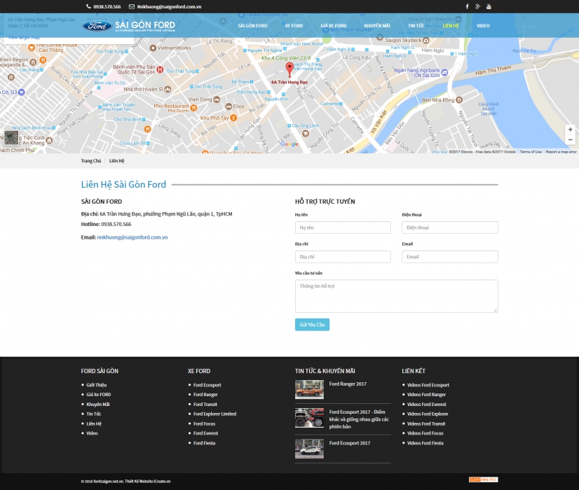
Task: Open Ford Explorer Limited footer link
Action: [x=214, y=414]
